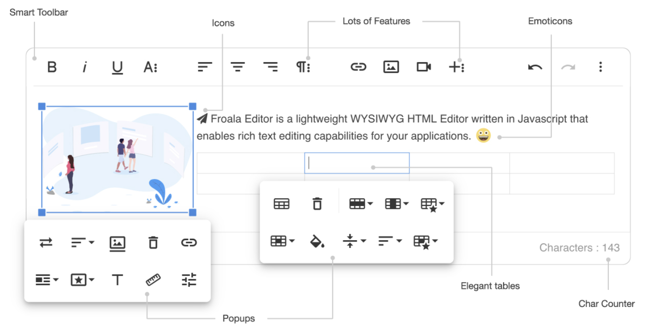Align text left in the main toolbar

tap(205, 67)
